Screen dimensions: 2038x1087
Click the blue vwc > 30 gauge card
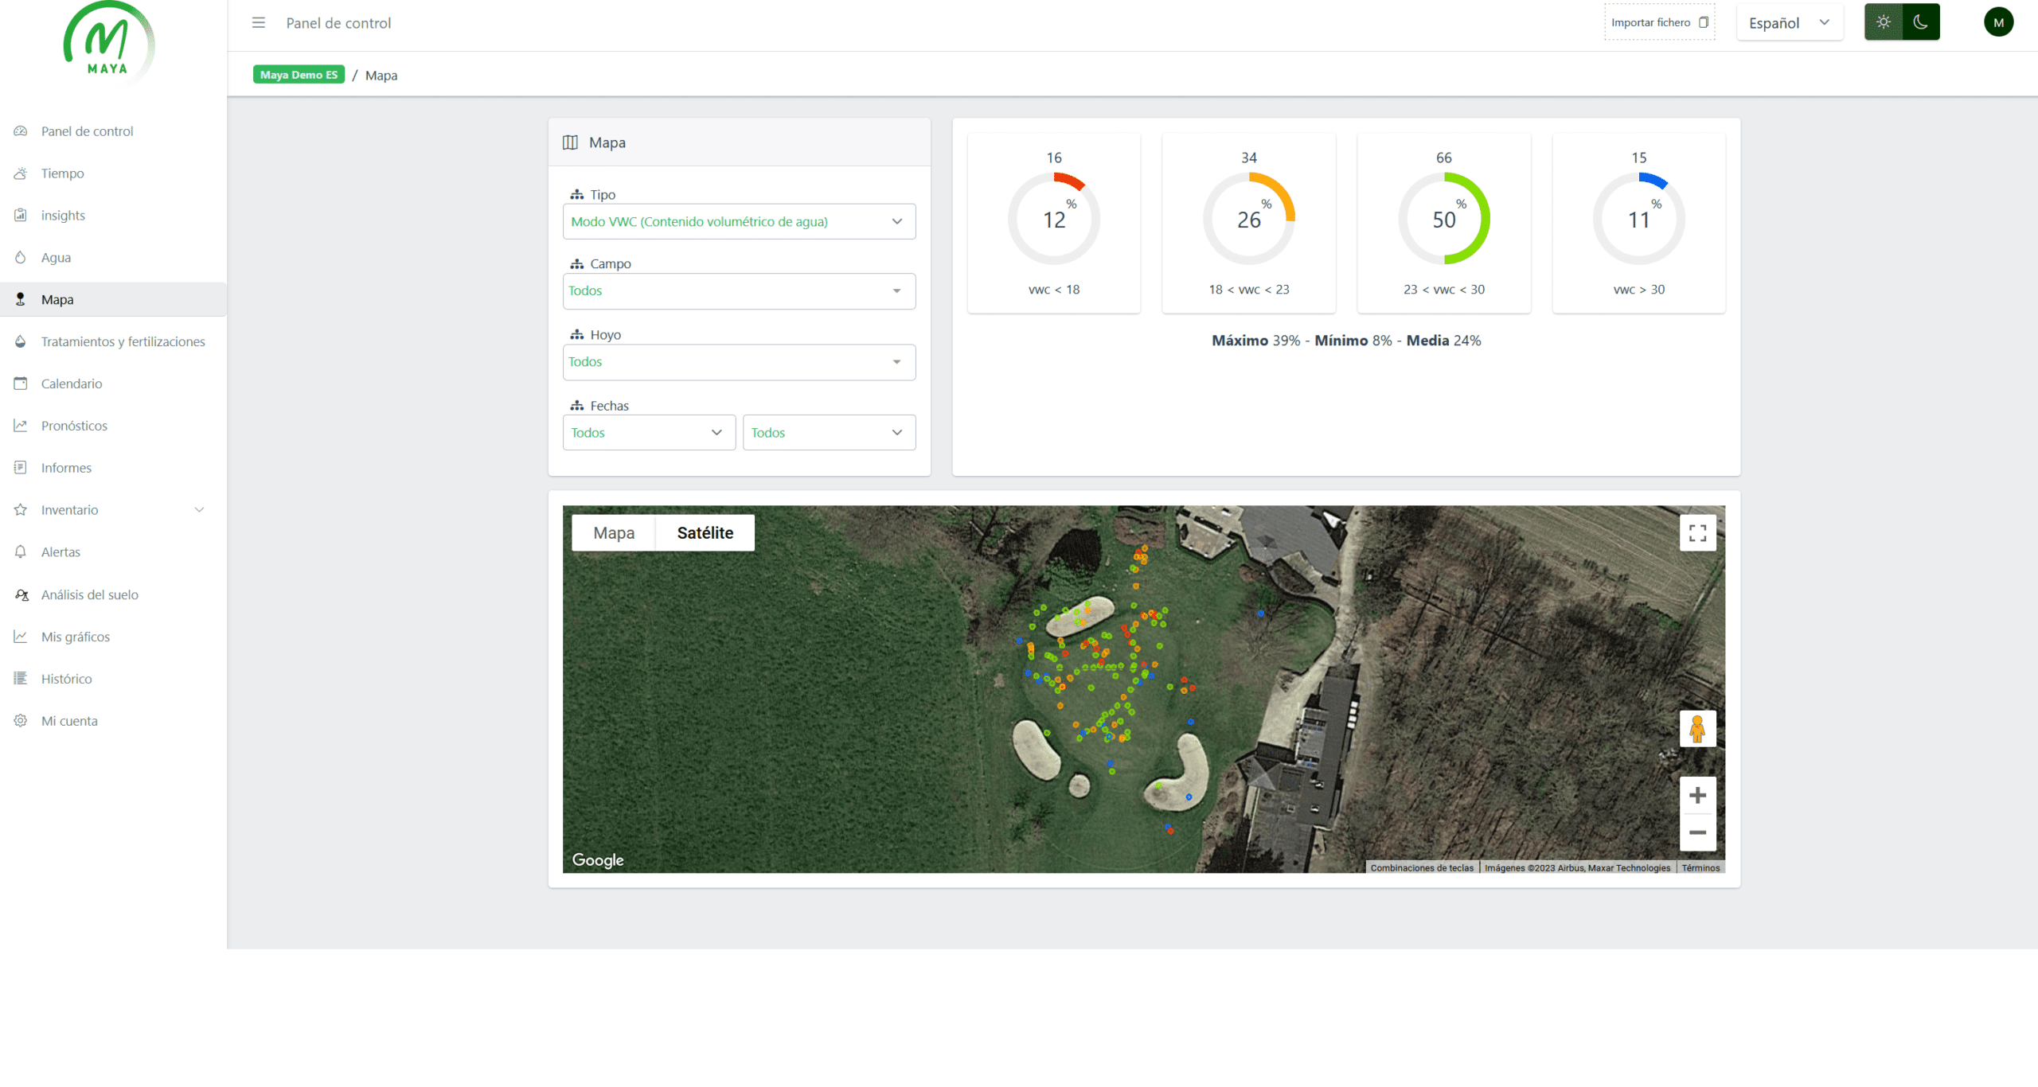click(x=1639, y=223)
